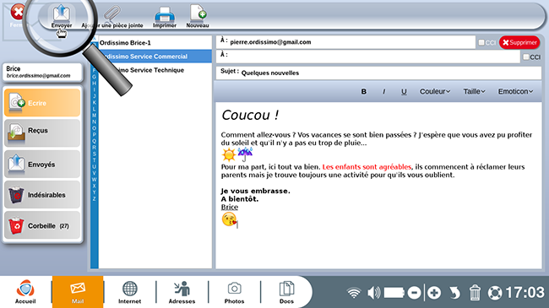Toggle bold formatting
Viewport: 549px width, 308px height.
(364, 91)
